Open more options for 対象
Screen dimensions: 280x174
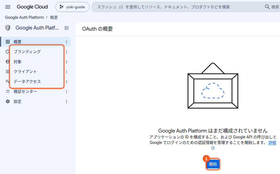pos(67,62)
